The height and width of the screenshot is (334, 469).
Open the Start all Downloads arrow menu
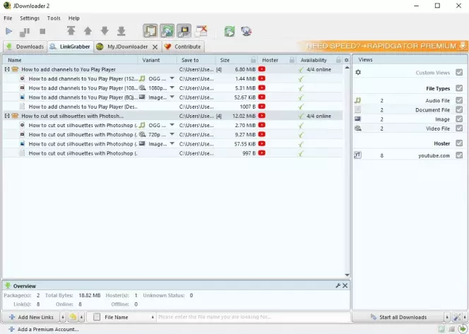click(x=447, y=317)
